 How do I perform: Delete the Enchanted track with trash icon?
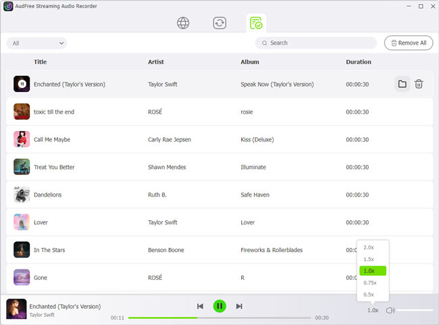click(419, 84)
